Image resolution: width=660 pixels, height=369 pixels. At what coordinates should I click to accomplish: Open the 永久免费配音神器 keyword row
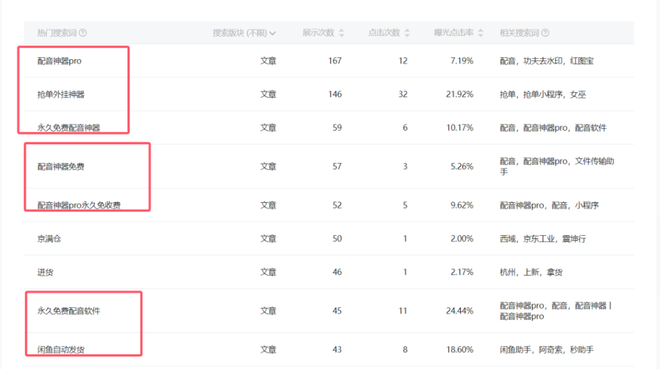69,128
